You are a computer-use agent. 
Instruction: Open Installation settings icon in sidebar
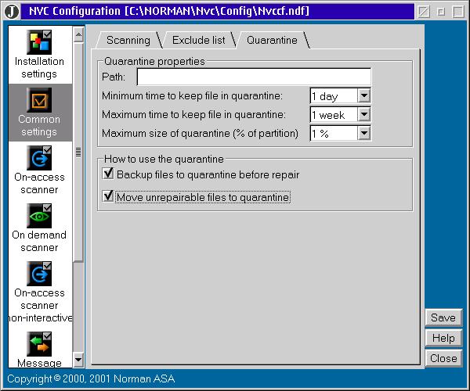(39, 42)
